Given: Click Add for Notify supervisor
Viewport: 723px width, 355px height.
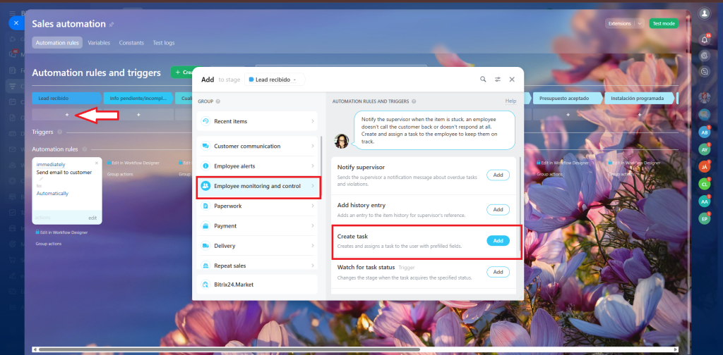Looking at the screenshot, I should point(498,175).
